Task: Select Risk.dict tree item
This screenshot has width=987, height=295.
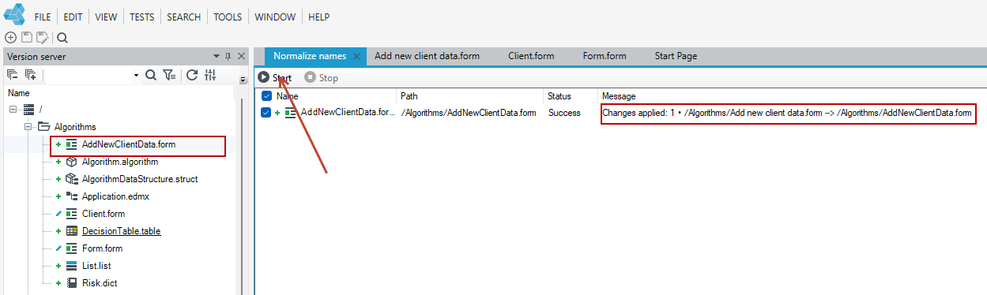Action: (x=100, y=283)
